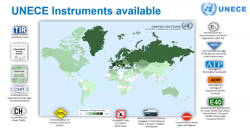
Task: Click the European Code inland waterways sign
Action: [121, 114]
